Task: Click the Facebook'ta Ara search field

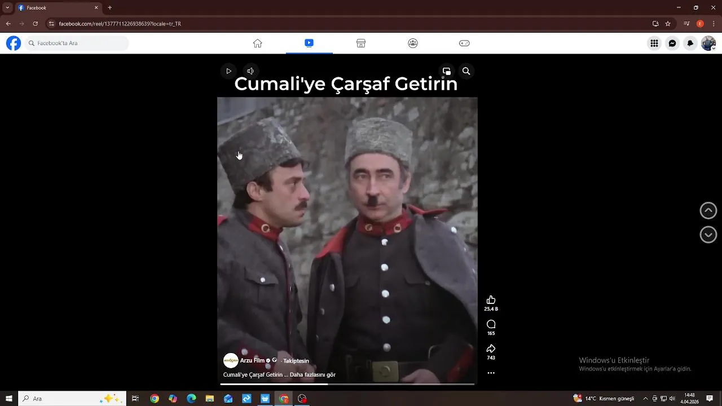Action: (77, 43)
